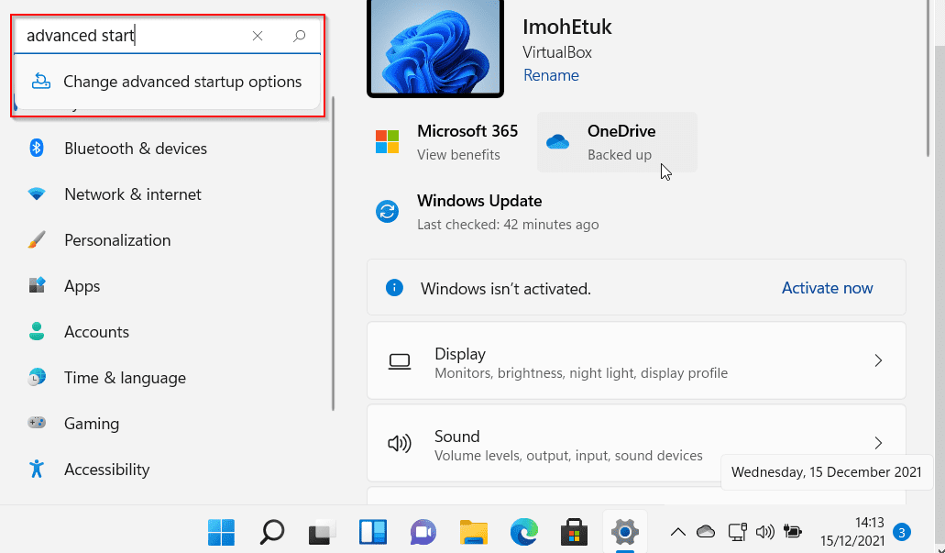Click the Gaming controller icon
This screenshot has height=553, width=945.
(37, 423)
